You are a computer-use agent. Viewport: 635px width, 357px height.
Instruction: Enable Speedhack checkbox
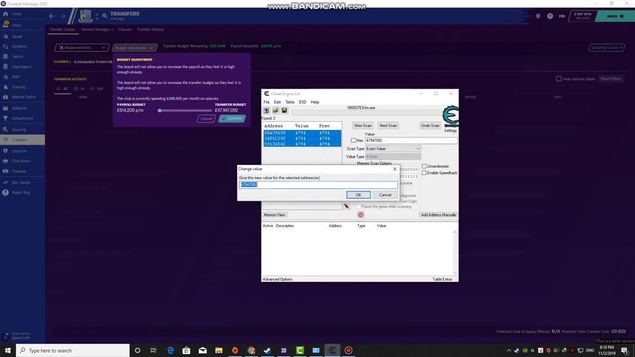(x=424, y=173)
